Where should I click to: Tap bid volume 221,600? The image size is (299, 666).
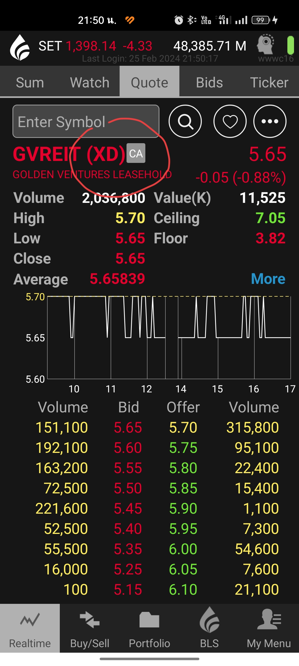tap(62, 508)
